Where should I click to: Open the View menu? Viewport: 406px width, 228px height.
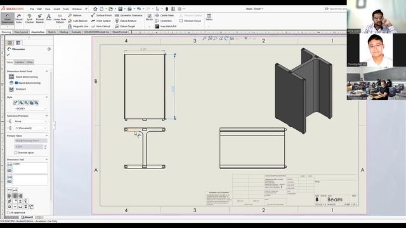(48, 9)
